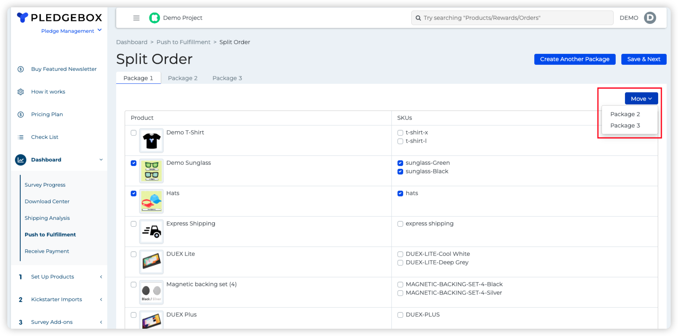Open Push to Fulfillment sidebar item
Screen dimensions: 678x336
click(x=50, y=235)
